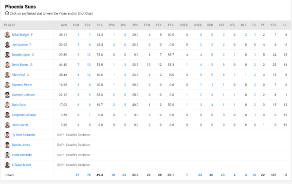Click Frank Kaminsky's headshot icon
This screenshot has height=184, width=292.
(x=7, y=155)
